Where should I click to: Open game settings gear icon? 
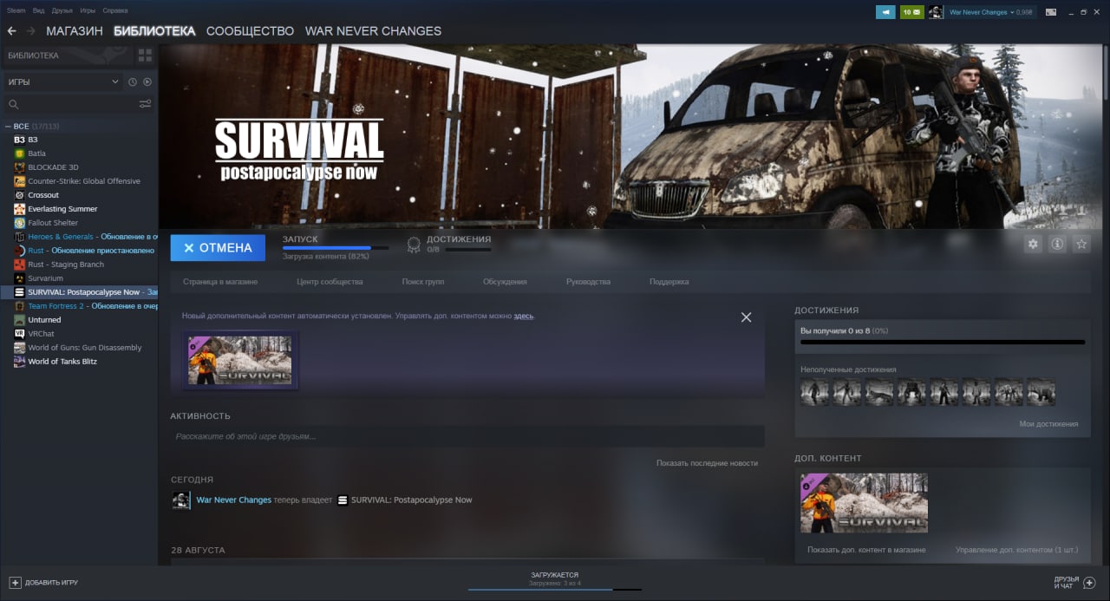click(1033, 245)
